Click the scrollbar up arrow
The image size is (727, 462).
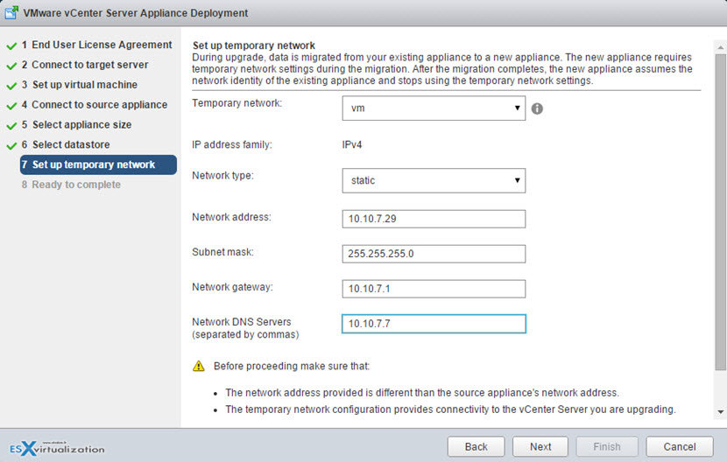pos(720,47)
